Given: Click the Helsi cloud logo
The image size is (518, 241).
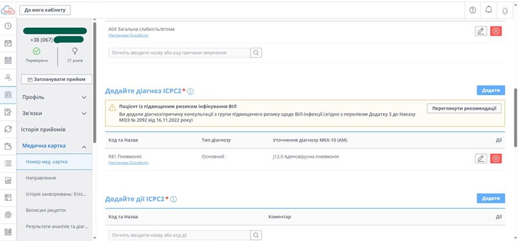Looking at the screenshot, I should point(8,10).
